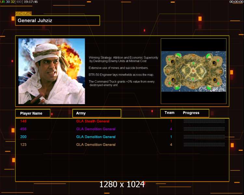Click the tan GLA Demolition General entry
Image resolution: width=244 pixels, height=195 pixels.
tap(96, 145)
